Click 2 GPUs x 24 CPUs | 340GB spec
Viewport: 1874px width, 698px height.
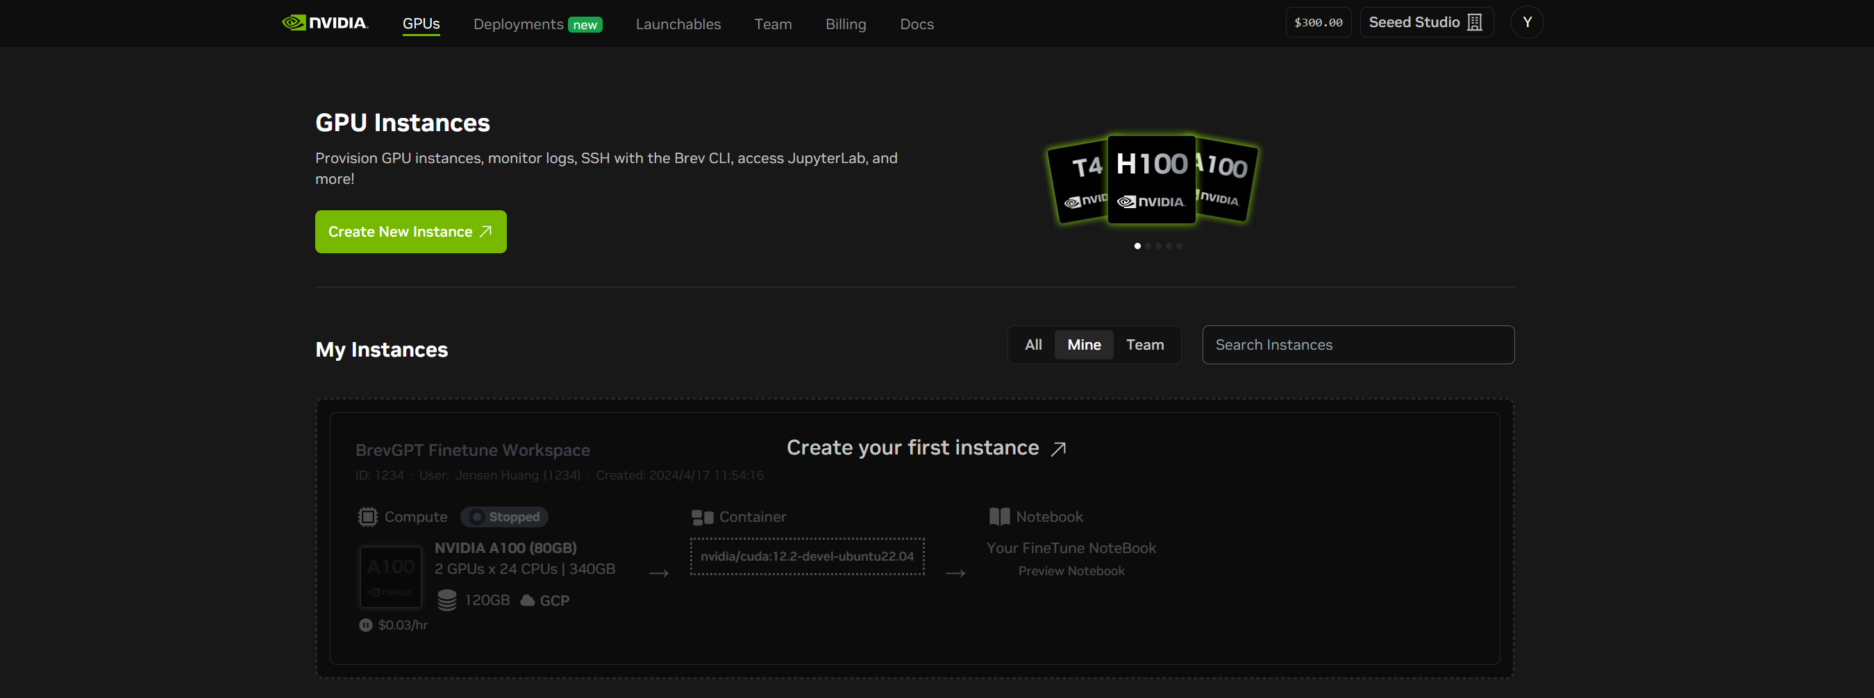(x=524, y=570)
